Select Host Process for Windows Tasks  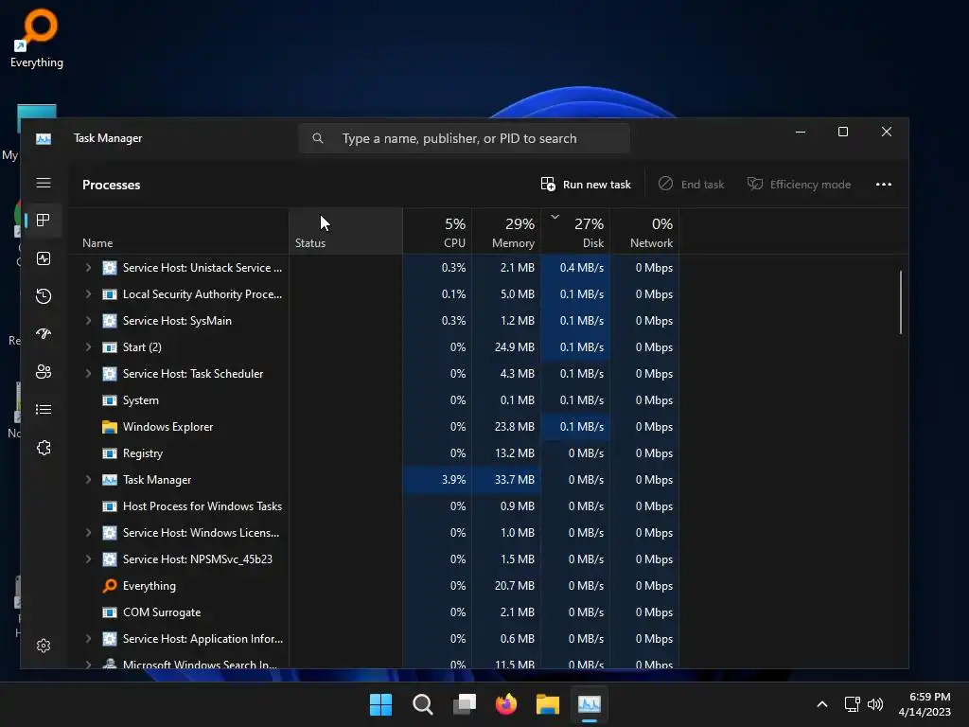[373, 506]
